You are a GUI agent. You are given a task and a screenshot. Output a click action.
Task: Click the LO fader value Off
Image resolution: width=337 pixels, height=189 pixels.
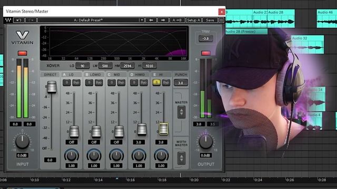(72, 142)
